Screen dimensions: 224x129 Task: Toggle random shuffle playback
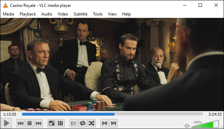click(92, 123)
